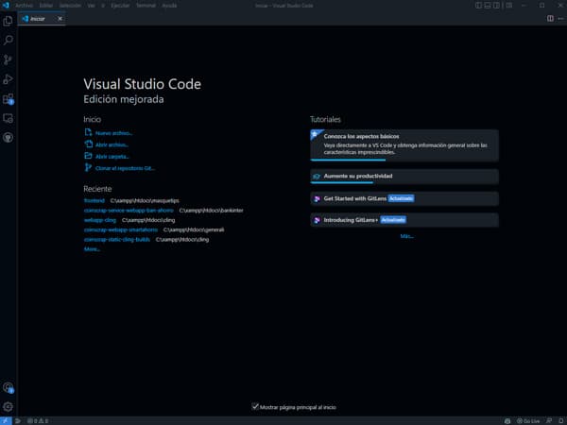Image resolution: width=567 pixels, height=425 pixels.
Task: Click the graduation cap icon on productivity card
Action: [x=317, y=177]
